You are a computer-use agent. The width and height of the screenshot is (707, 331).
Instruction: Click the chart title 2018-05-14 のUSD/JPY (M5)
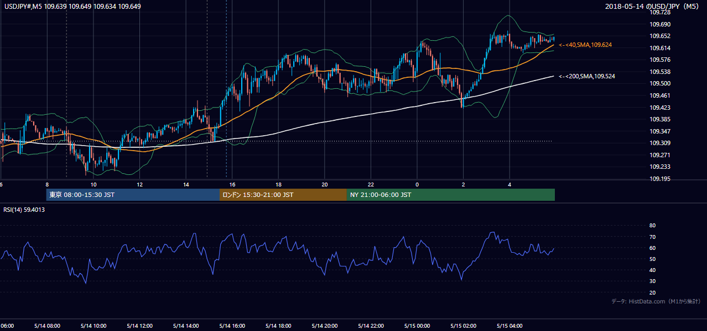(x=653, y=6)
